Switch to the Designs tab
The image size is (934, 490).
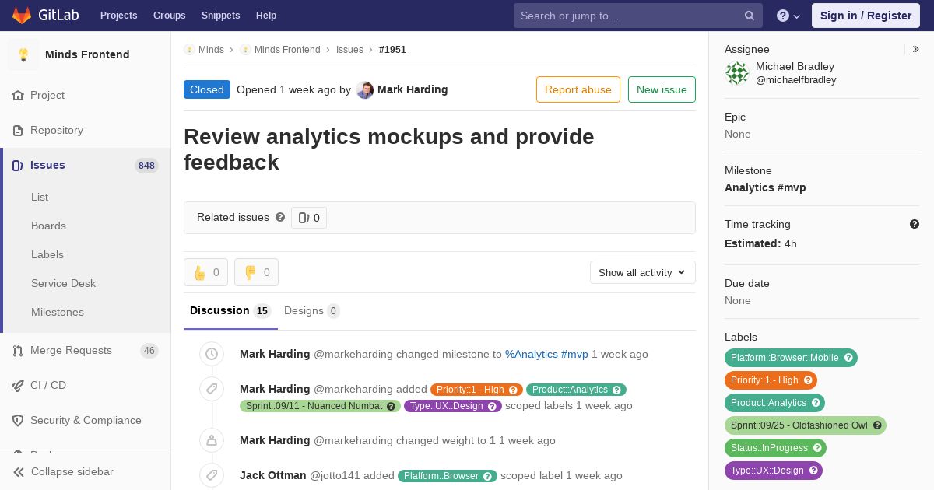pyautogui.click(x=312, y=311)
